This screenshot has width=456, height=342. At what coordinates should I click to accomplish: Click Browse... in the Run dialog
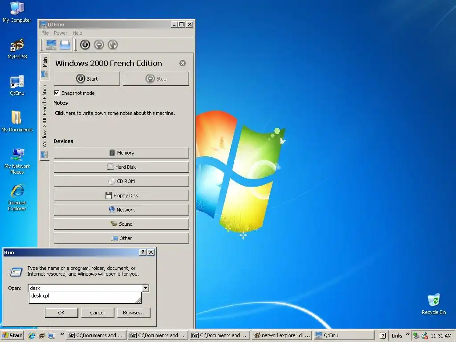point(134,313)
